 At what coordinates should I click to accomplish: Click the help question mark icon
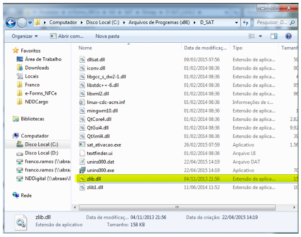294,36
